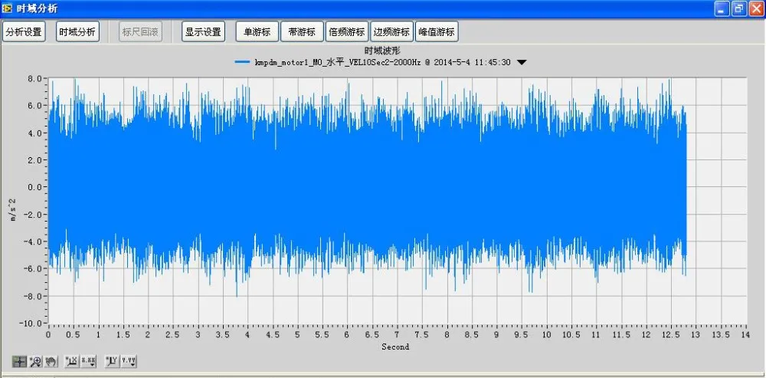Click the 分析设置 button
This screenshot has width=766, height=378.
click(x=24, y=32)
